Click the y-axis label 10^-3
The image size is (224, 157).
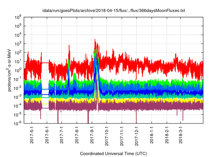pos(18,97)
